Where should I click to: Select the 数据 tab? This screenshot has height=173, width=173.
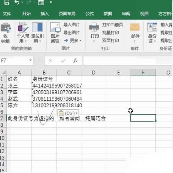(x=108, y=14)
